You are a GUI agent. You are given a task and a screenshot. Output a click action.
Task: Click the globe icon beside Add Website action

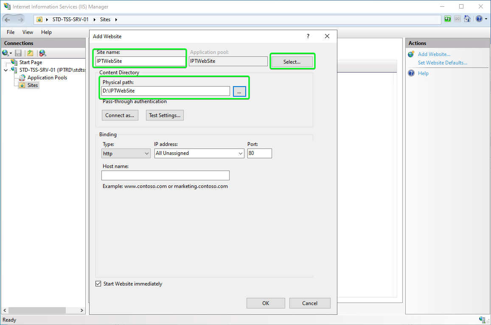(412, 54)
